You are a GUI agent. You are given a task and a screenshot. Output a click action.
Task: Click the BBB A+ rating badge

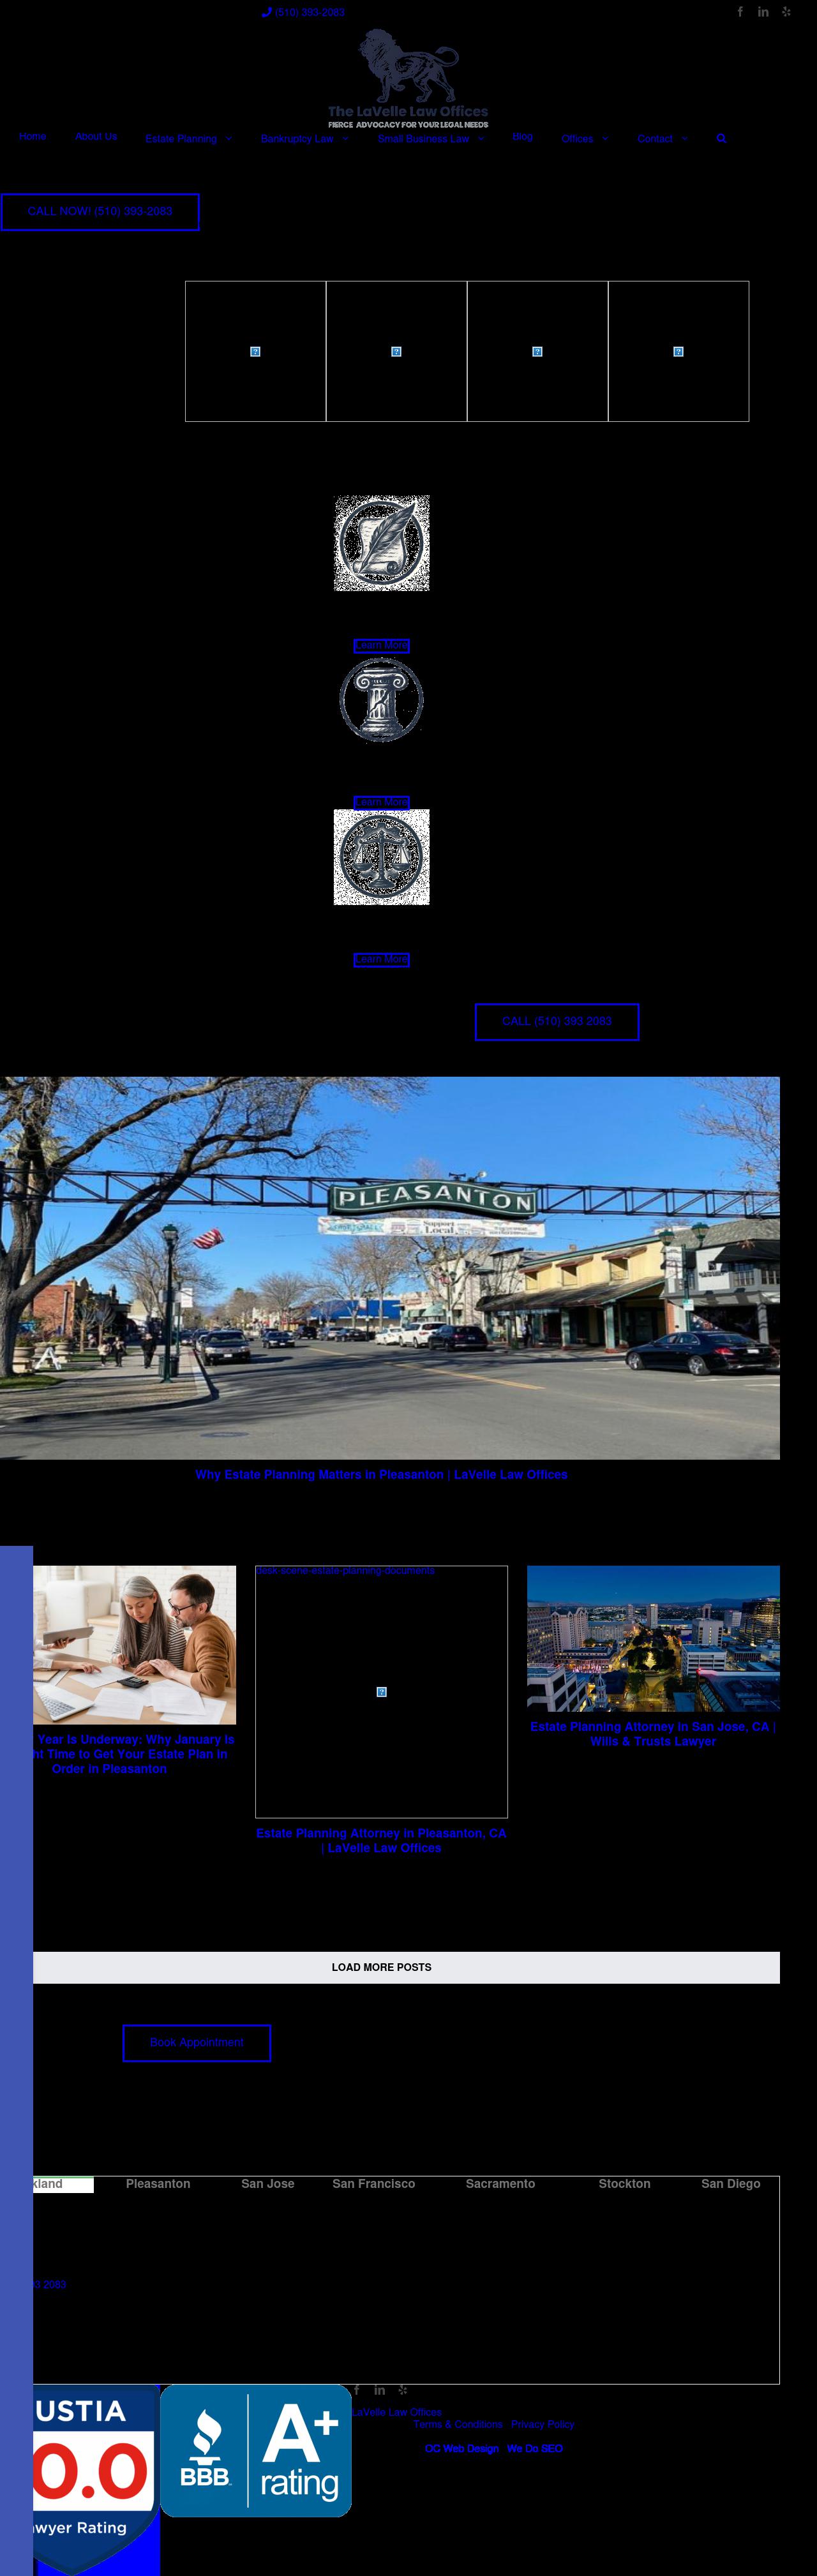coord(256,2450)
